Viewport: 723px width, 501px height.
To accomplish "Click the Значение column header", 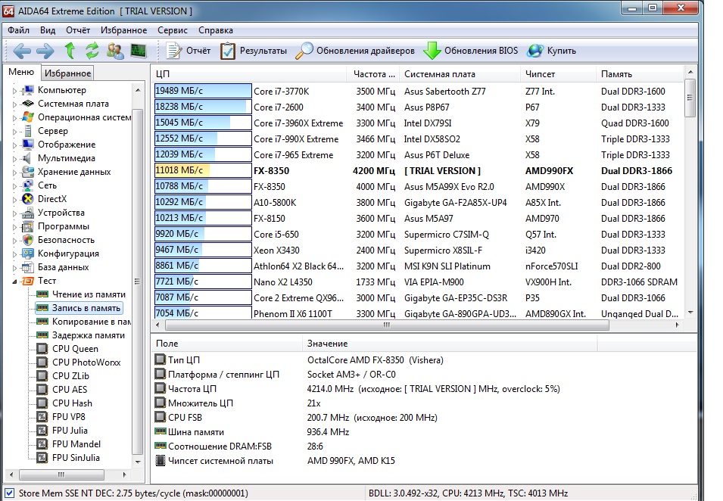I will pyautogui.click(x=450, y=344).
